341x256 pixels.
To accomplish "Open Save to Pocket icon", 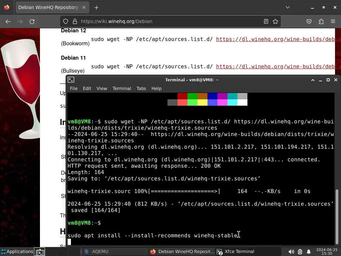I will click(x=309, y=21).
